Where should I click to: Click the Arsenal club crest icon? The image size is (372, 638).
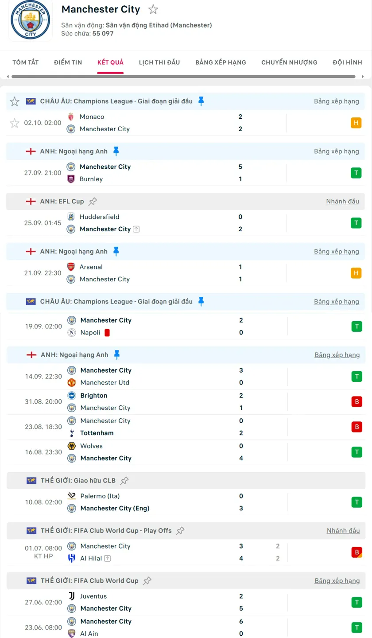coord(70,267)
